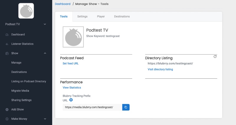236x125 pixels.
Task: Click the Blubrry logo at sidebar top
Action: click(x=26, y=11)
